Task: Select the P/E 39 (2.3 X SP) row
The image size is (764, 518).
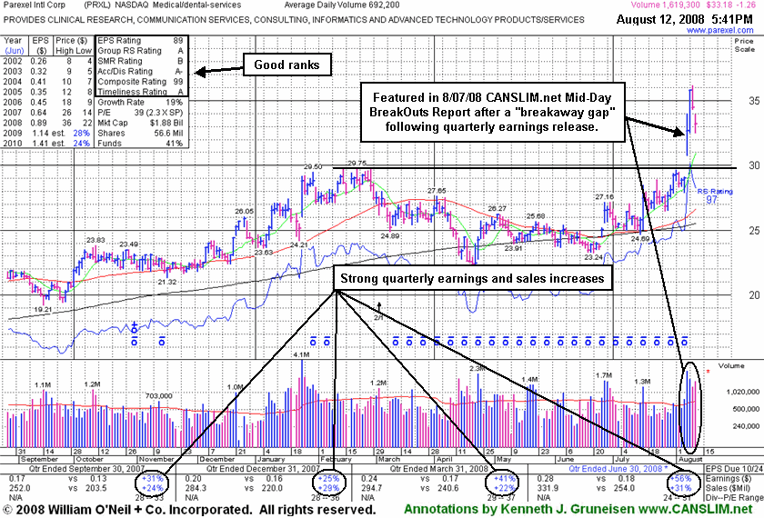Action: pos(140,113)
